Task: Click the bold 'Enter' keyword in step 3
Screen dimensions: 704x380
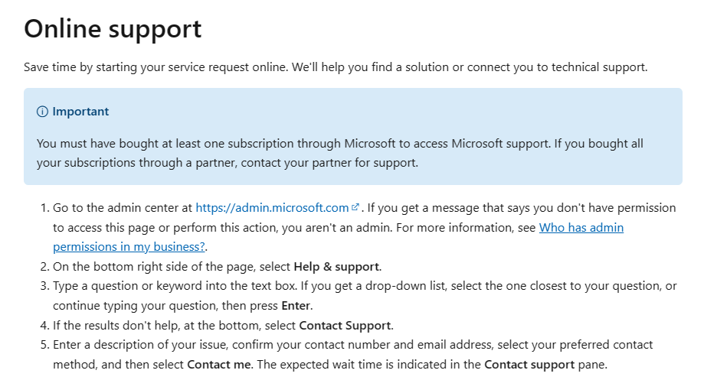Action: 296,306
